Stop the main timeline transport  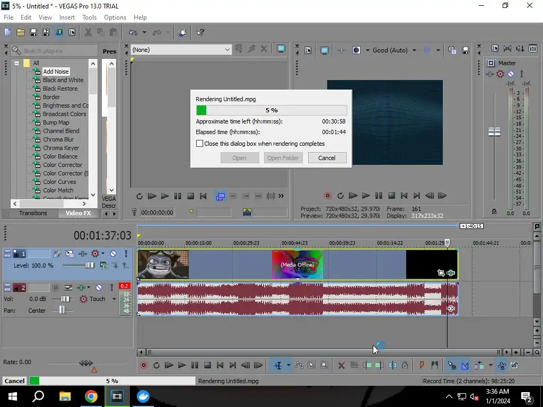tap(207, 365)
